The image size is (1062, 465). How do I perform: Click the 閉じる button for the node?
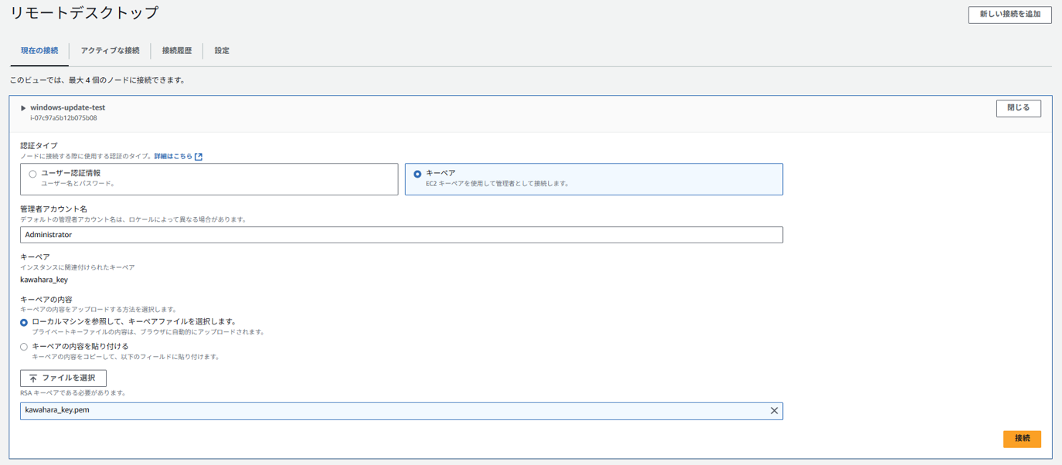point(1018,108)
